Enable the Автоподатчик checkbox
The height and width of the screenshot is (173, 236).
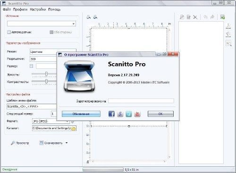click(x=9, y=32)
